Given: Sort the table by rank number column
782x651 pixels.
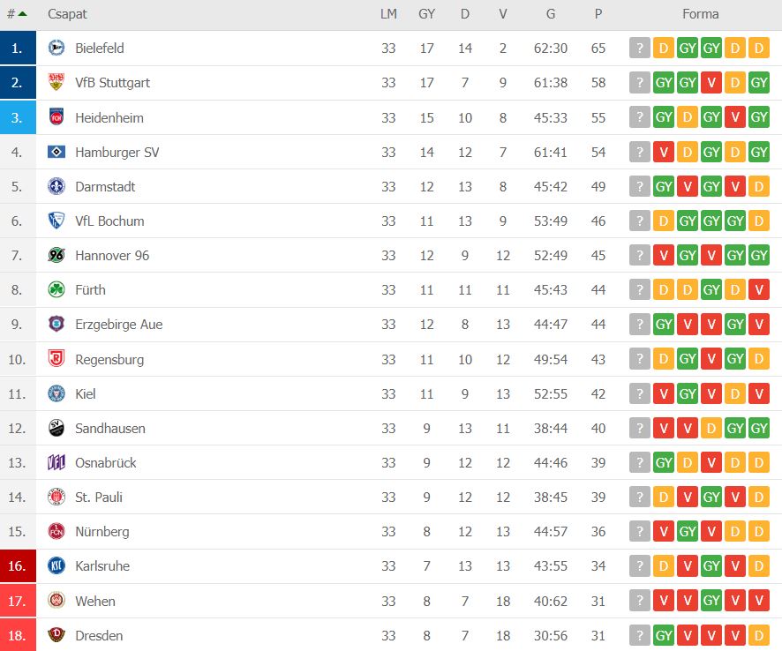Looking at the screenshot, I should [x=16, y=14].
